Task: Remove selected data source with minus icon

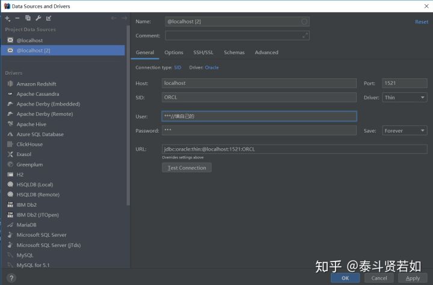Action: tap(17, 18)
